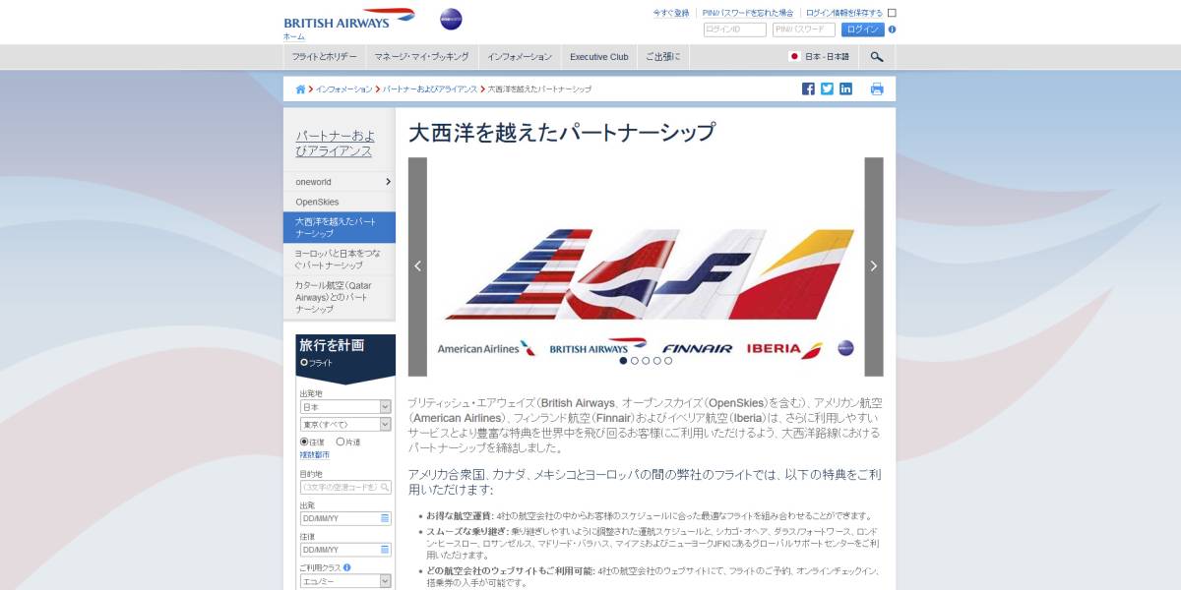This screenshot has height=590, width=1181.
Task: Click the Japan flag icon
Action: (795, 57)
